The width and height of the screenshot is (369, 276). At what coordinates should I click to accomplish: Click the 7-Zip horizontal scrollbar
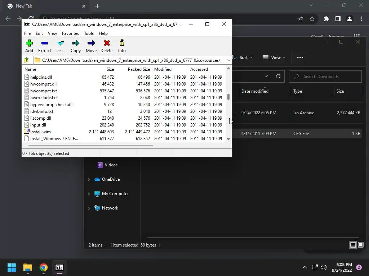(91, 145)
